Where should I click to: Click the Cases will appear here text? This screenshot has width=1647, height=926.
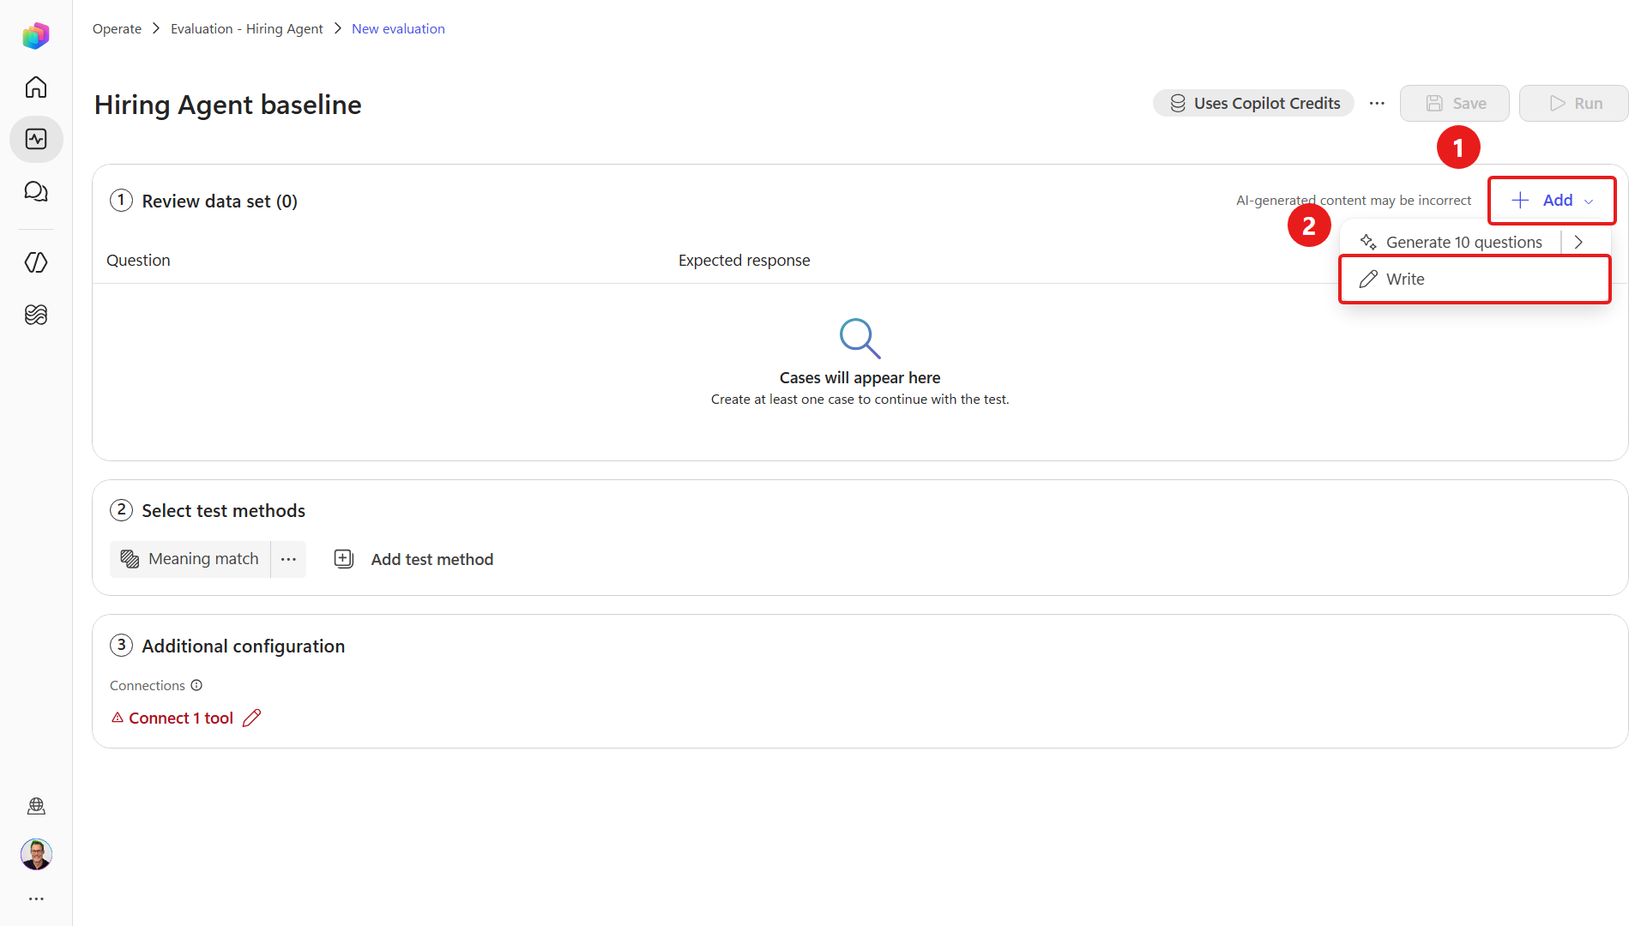click(860, 377)
